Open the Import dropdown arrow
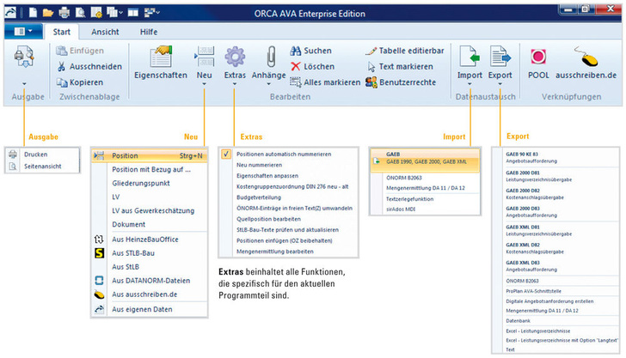Screen dimensions: 626x358 point(470,86)
